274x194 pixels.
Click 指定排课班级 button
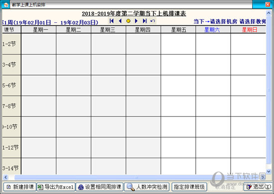(189, 187)
